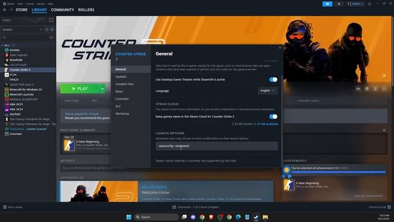Open the Friends & Chat icon
The height and width of the screenshot is (222, 394).
coord(389,207)
